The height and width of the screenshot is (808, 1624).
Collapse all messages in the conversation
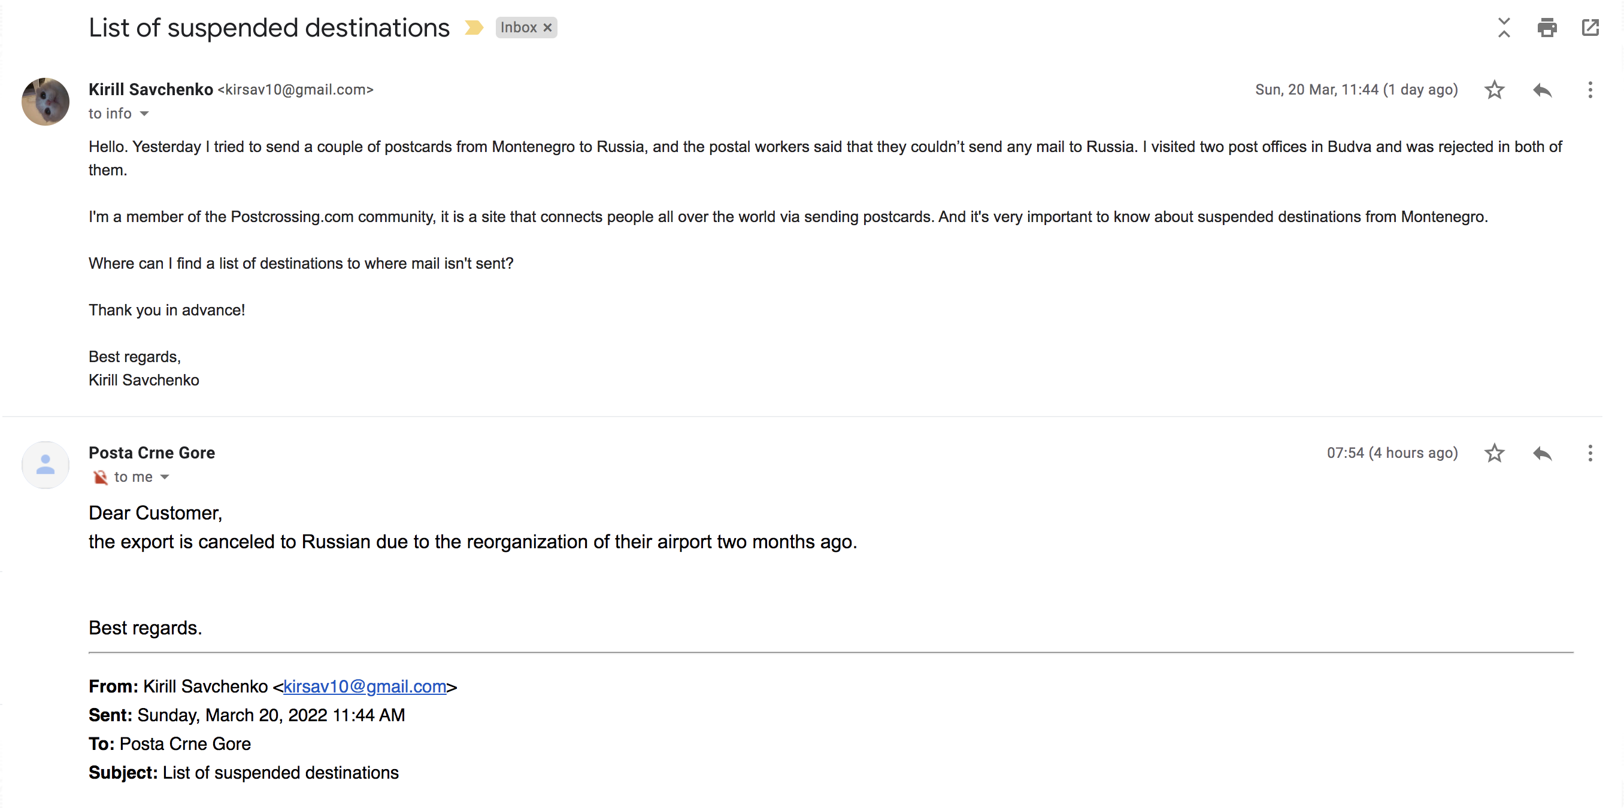(1504, 28)
